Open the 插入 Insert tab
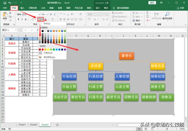Image resolution: width=188 pixels, height=131 pixels. click(x=22, y=8)
